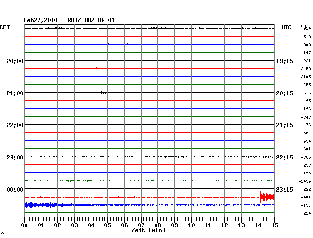
Task: Click the DC offset value 167
Action: (x=307, y=53)
